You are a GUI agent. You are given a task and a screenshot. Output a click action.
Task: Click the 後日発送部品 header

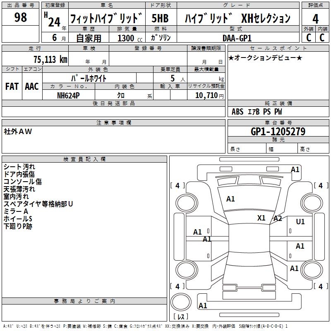point(113,103)
